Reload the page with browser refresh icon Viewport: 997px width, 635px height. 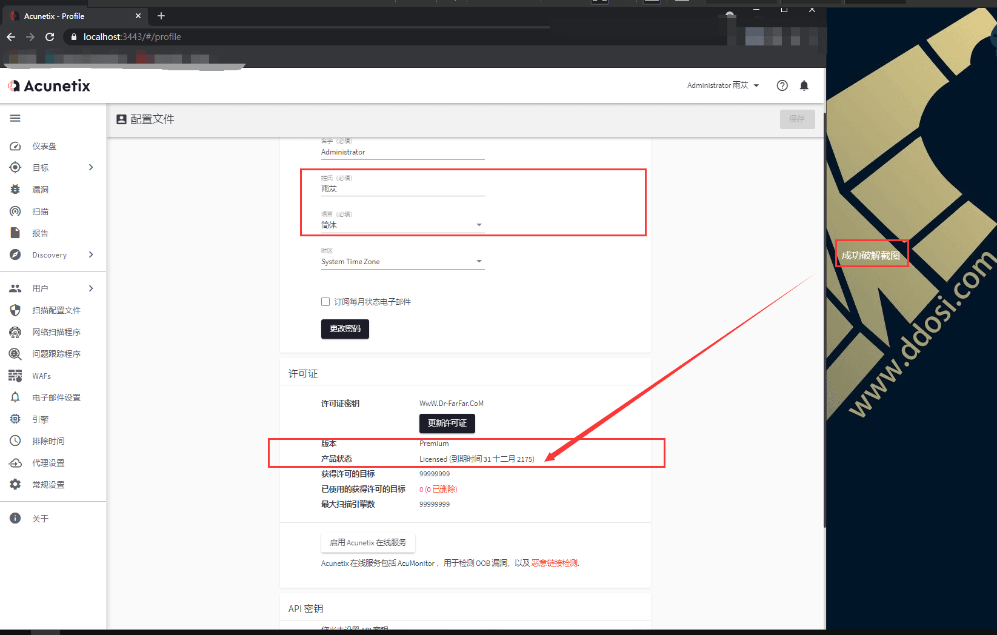pyautogui.click(x=50, y=37)
